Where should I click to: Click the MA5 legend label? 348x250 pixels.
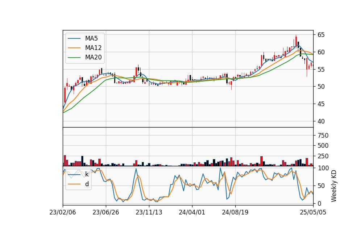(x=91, y=38)
